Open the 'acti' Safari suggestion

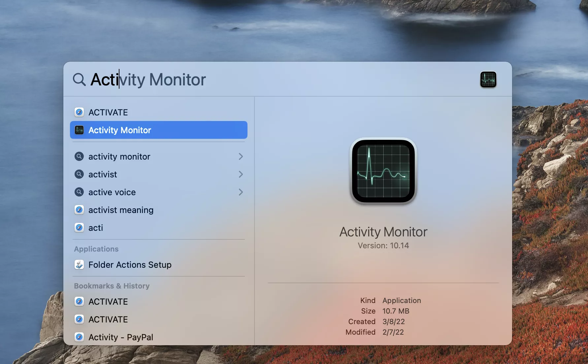(96, 228)
